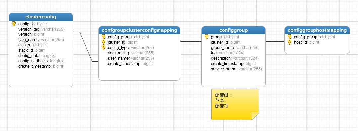This screenshot has height=131, width=358.
Task: Click the version_tag field in clusterconfig
Action: (41, 29)
